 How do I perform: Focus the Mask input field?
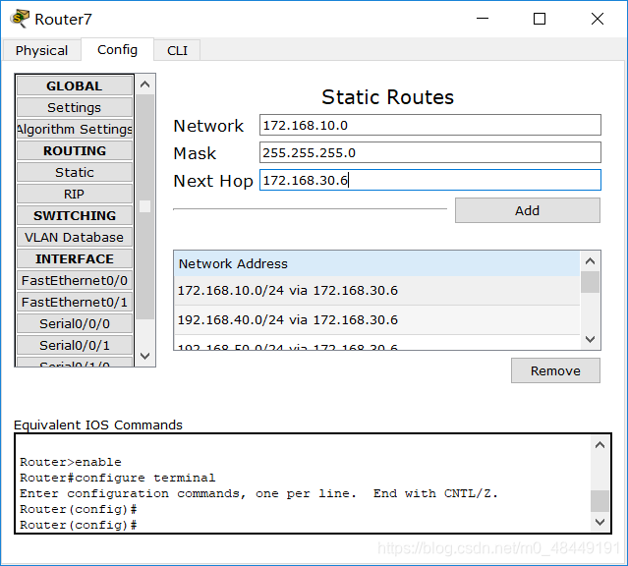coord(430,152)
